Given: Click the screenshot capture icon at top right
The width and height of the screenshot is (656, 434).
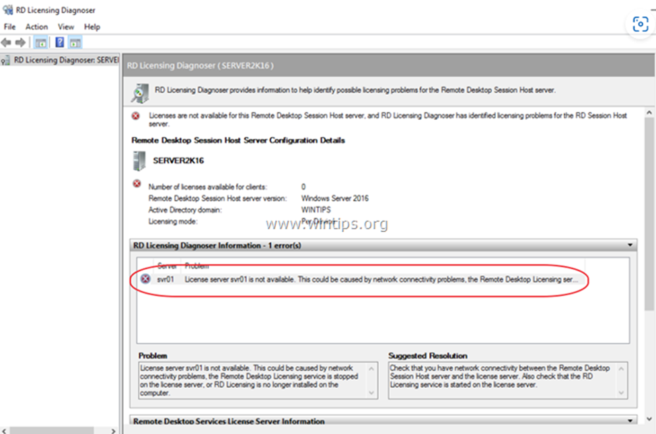Looking at the screenshot, I should 640,24.
